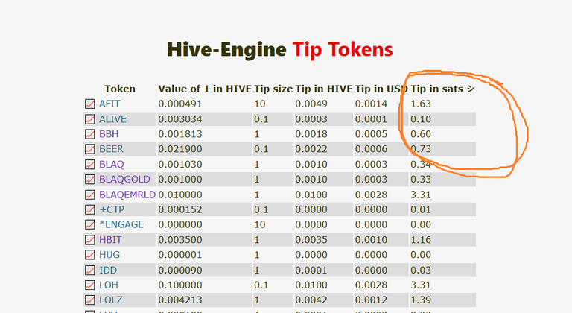Select AFIT tip in HIVE 0.0049
Image resolution: width=572 pixels, height=313 pixels.
(x=311, y=104)
